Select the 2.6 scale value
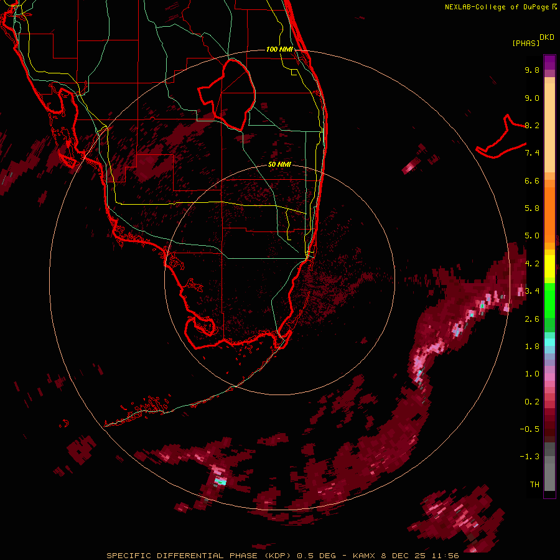Viewport: 560px width, 560px height. pos(532,319)
